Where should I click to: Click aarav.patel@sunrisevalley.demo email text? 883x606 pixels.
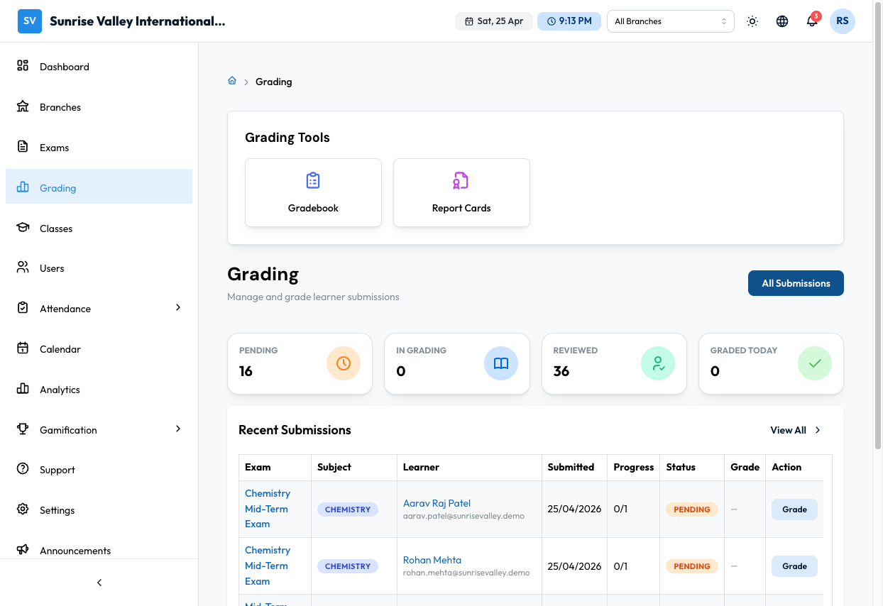click(x=464, y=516)
